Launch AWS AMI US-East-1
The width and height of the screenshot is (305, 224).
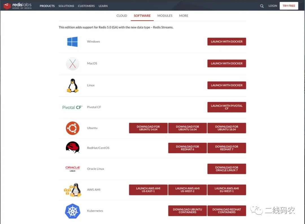pyautogui.click(x=148, y=190)
